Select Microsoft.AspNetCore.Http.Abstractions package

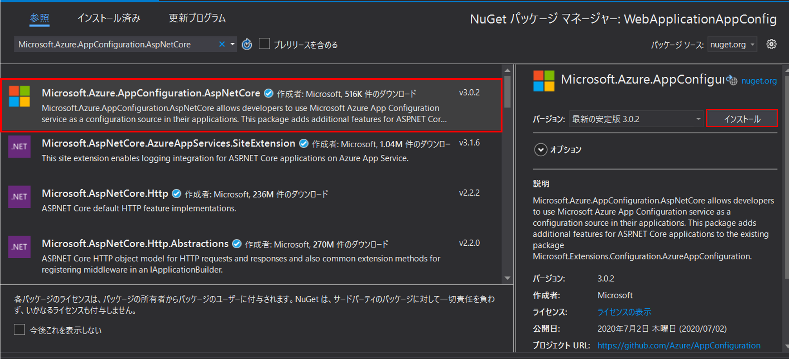(251, 256)
